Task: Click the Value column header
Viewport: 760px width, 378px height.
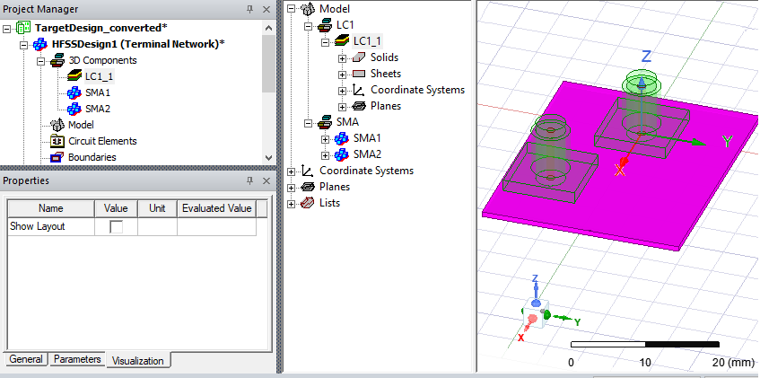Action: coord(116,208)
